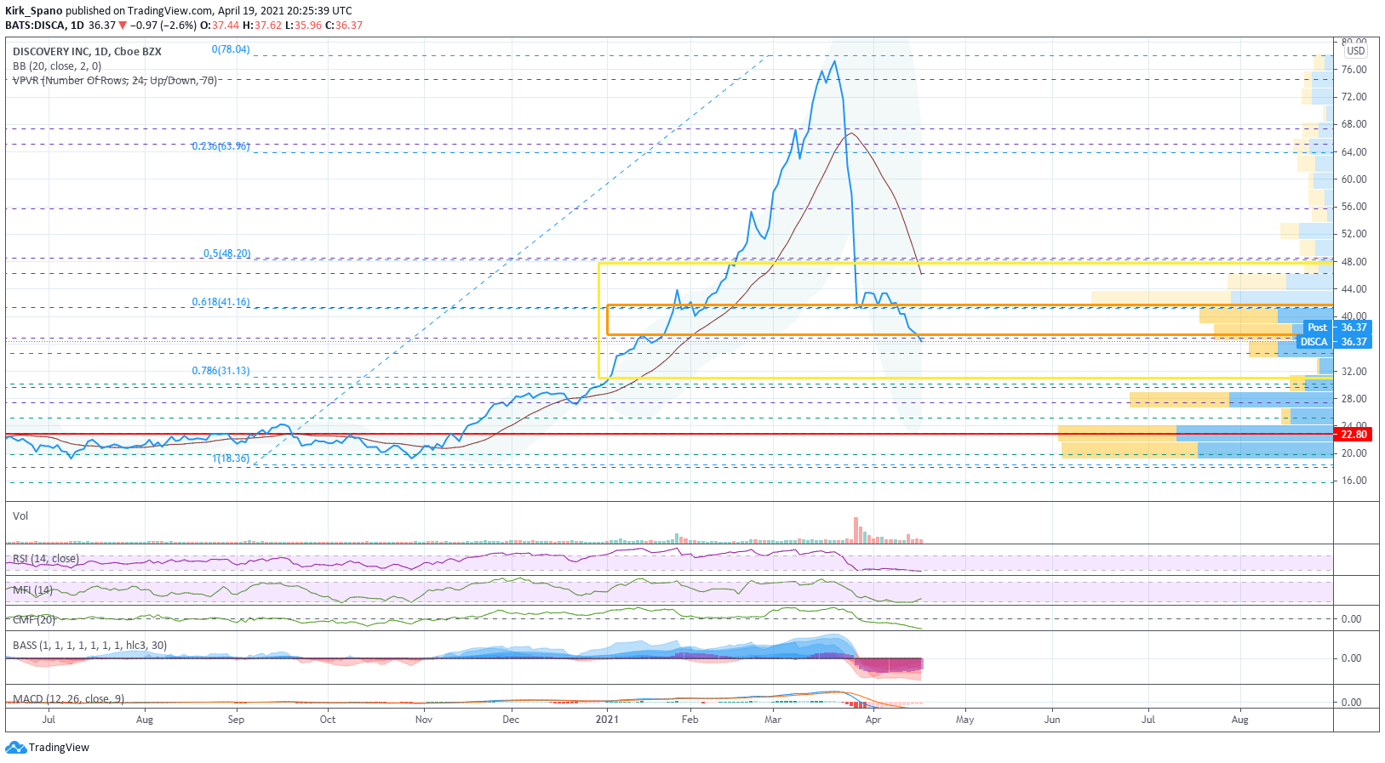The height and width of the screenshot is (763, 1385).
Task: Click the Jun label on time axis
Action: point(1052,720)
